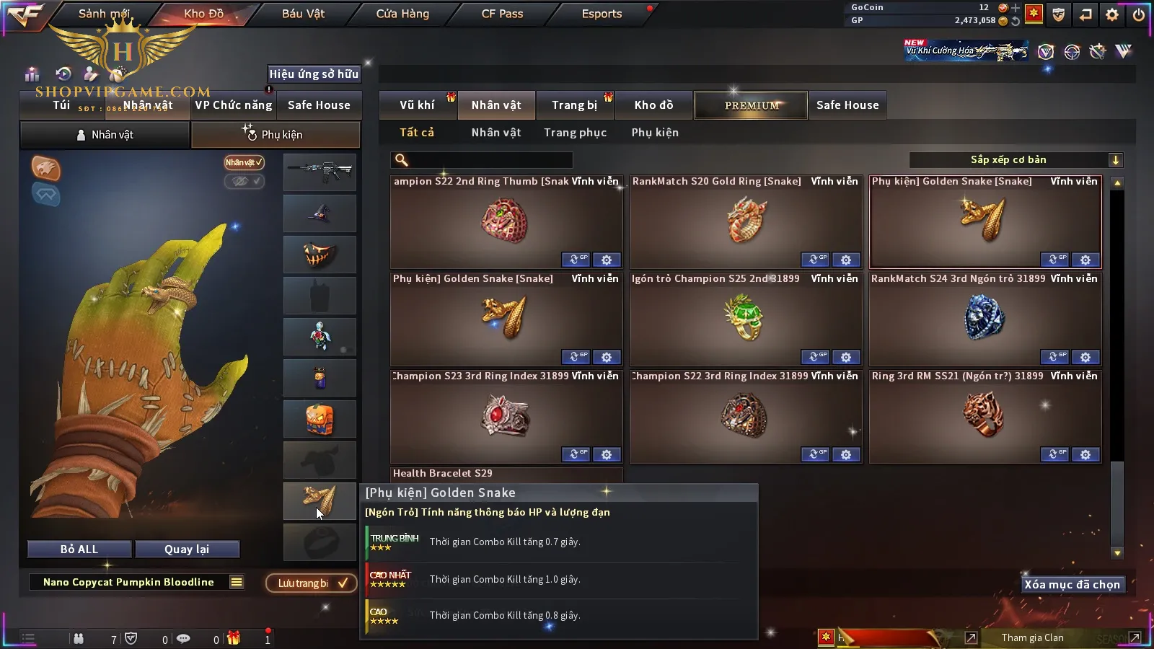The image size is (1154, 649).
Task: Click the magnifier search icon
Action: 402,160
